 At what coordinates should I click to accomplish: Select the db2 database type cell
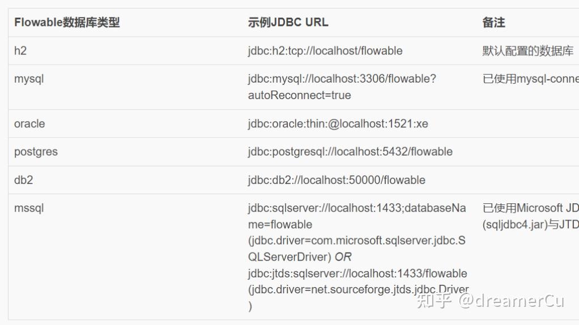click(23, 180)
